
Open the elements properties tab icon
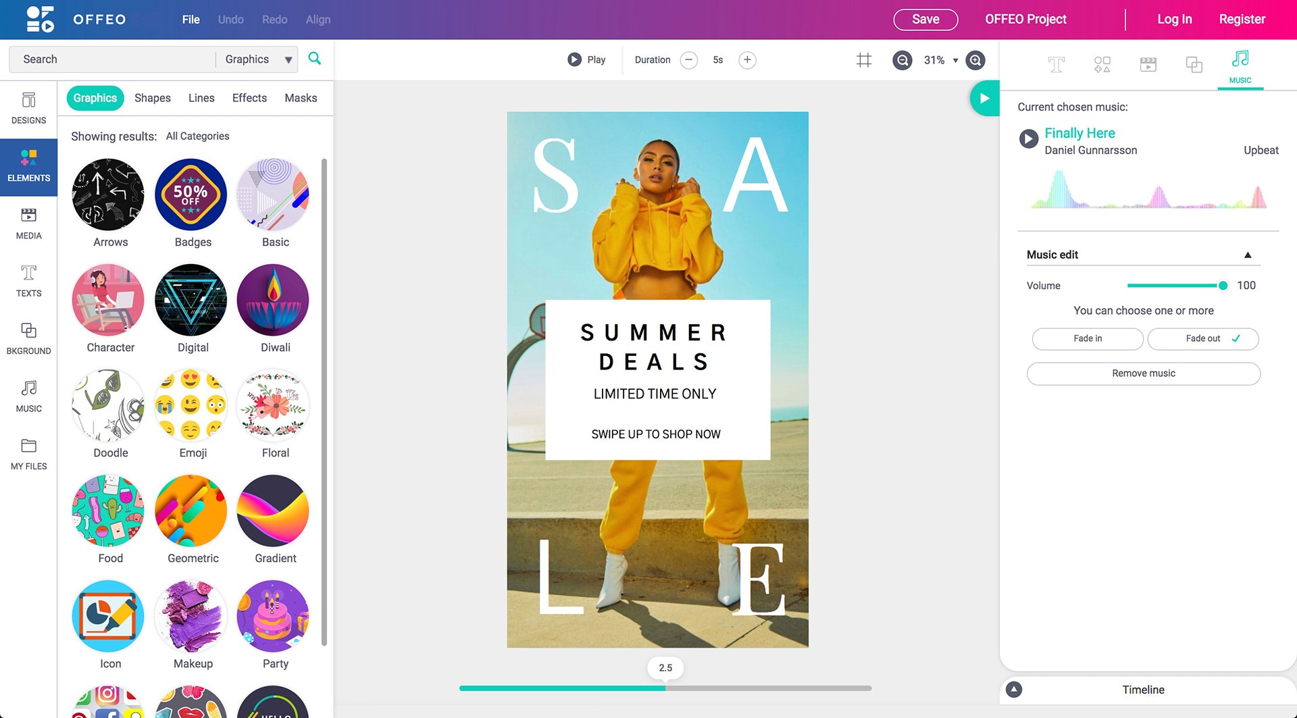click(1102, 65)
